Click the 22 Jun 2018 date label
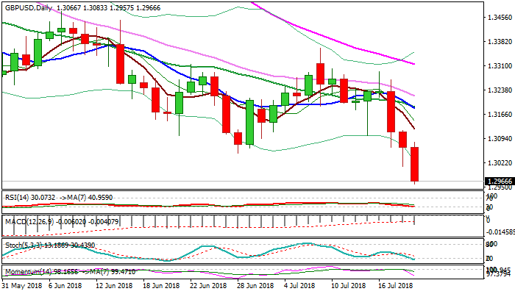Image resolution: width=515 pixels, height=294 pixels. [199, 284]
